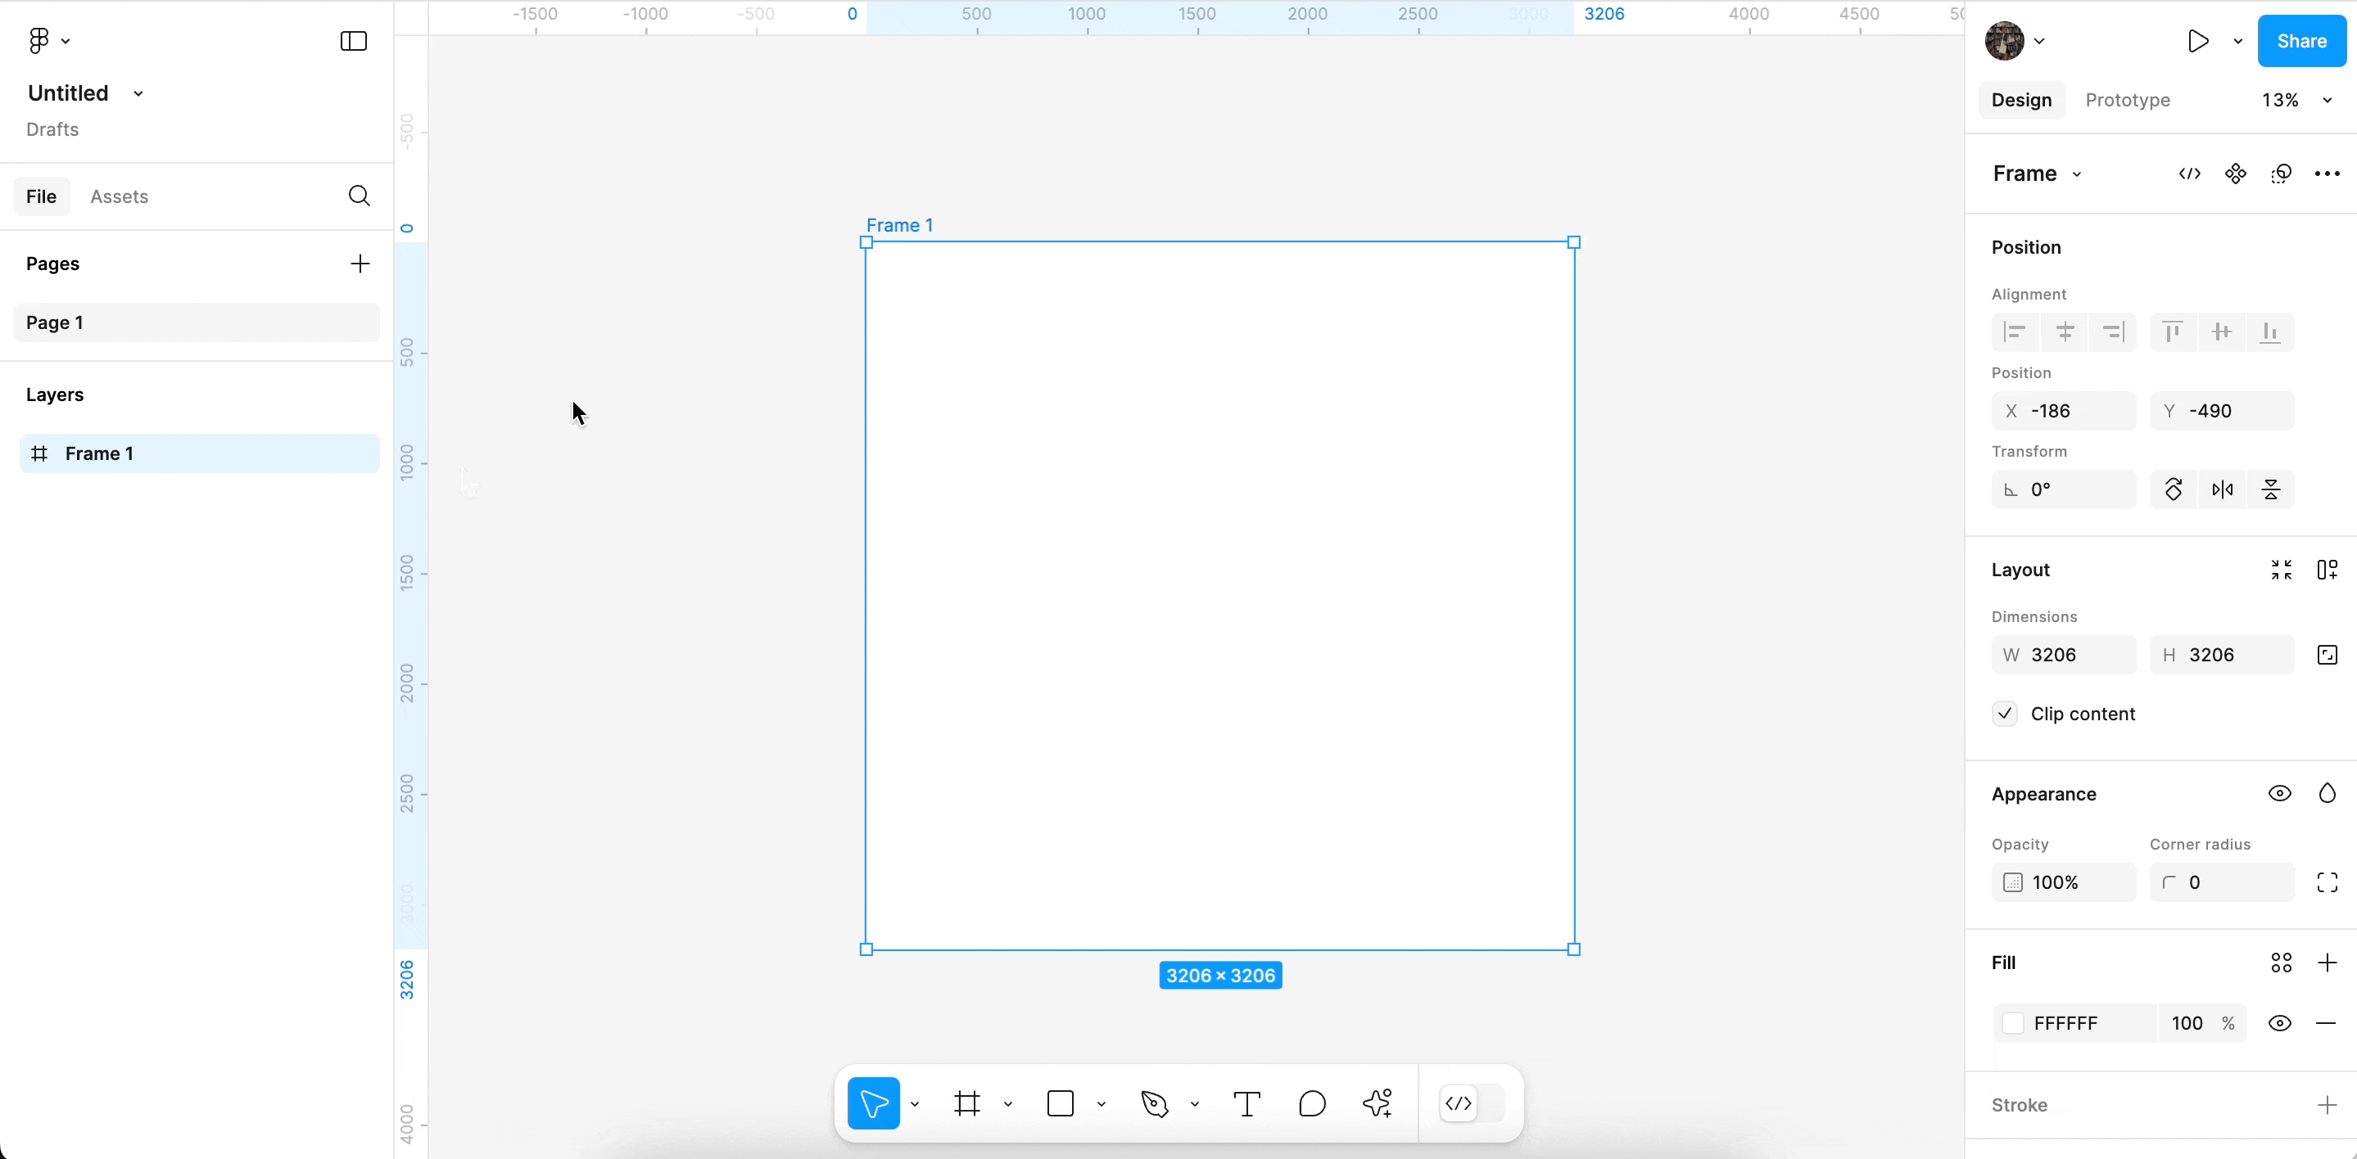Click the white FFFFFF fill color swatch
Viewport: 2357px width, 1159px height.
coord(2013,1022)
